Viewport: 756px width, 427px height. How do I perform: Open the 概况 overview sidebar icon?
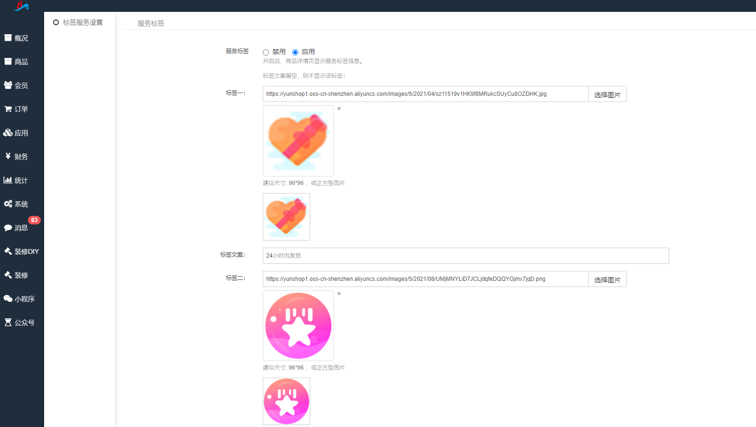[x=8, y=37]
